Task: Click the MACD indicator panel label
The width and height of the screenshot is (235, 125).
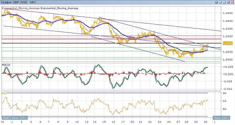Action: (x=6, y=65)
